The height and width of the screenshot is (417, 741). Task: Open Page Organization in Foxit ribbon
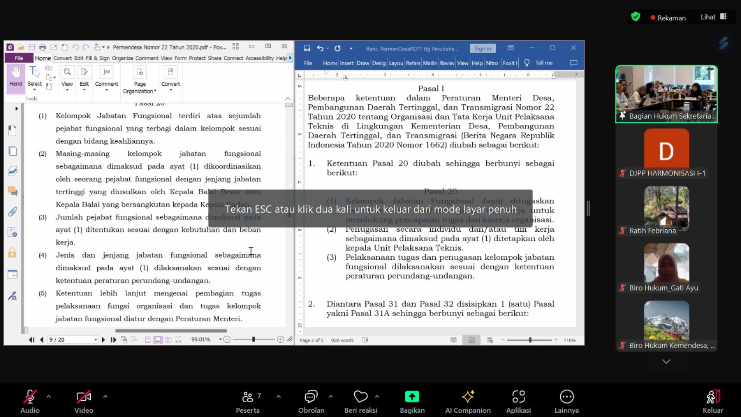tap(140, 80)
